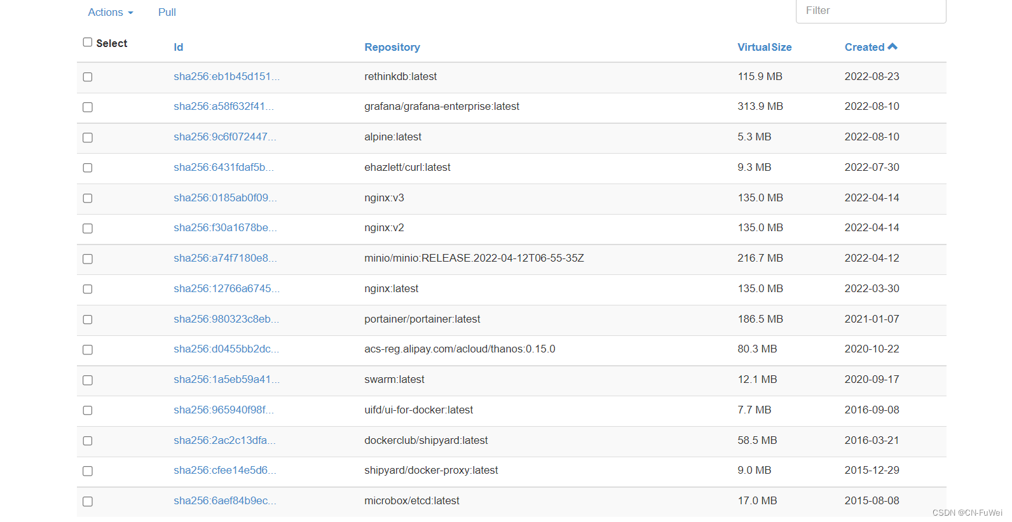Click the 2021-01-07 created date
This screenshot has height=522, width=1012.
coord(872,319)
